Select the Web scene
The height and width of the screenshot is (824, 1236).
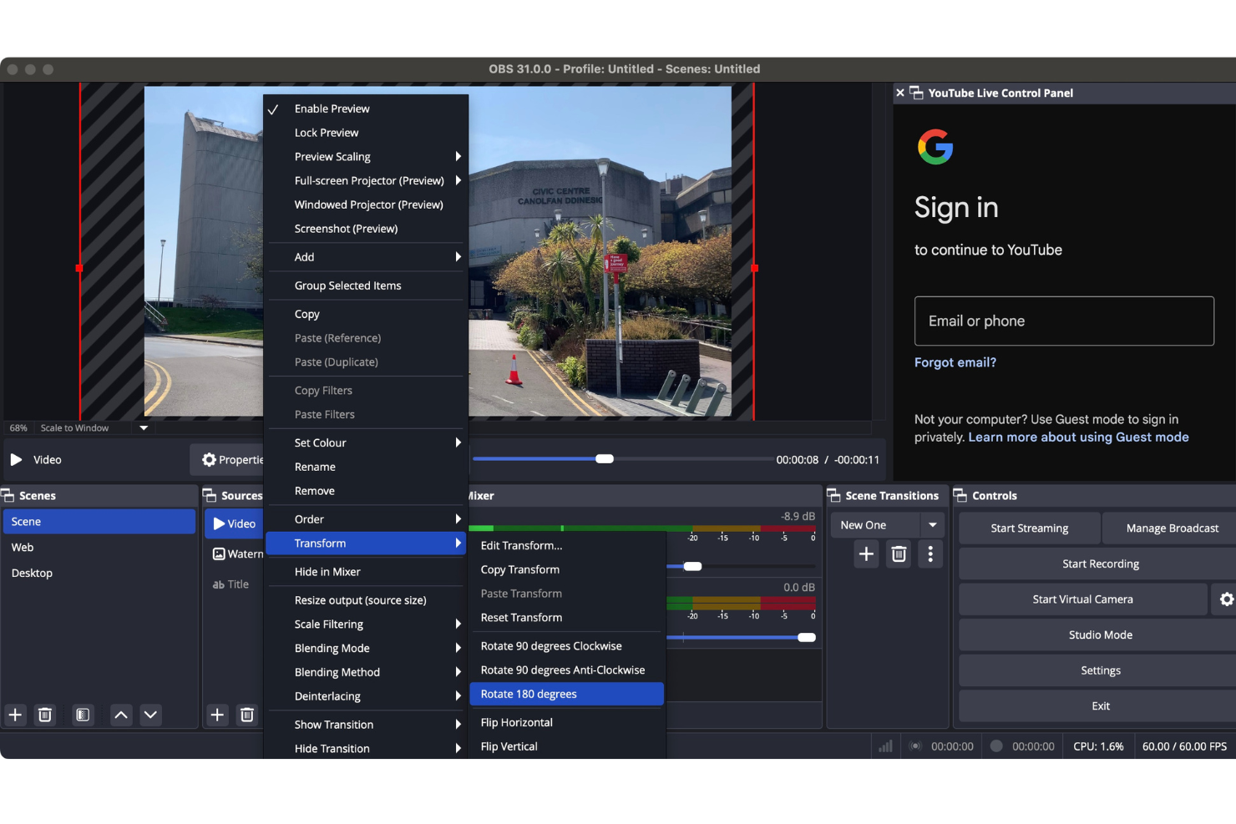pos(99,548)
